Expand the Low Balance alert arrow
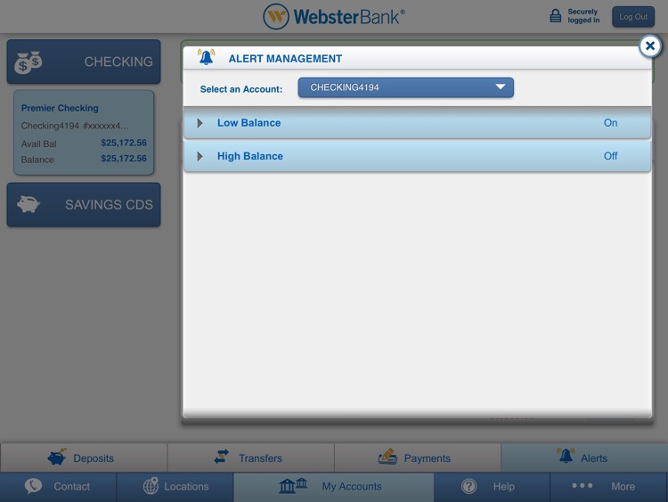668x502 pixels. pyautogui.click(x=200, y=123)
